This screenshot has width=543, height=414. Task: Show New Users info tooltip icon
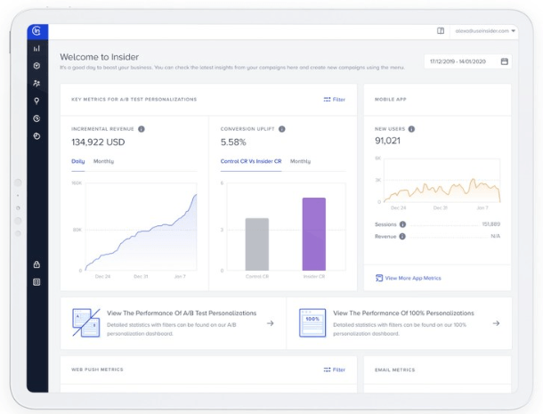point(411,129)
